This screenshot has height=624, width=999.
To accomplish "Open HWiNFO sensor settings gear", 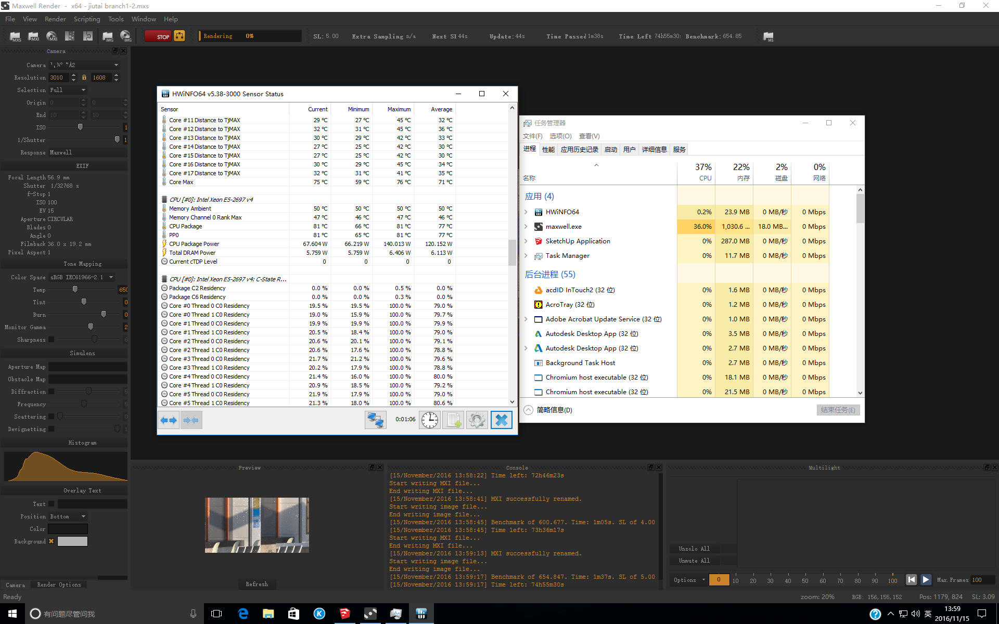I will (477, 420).
